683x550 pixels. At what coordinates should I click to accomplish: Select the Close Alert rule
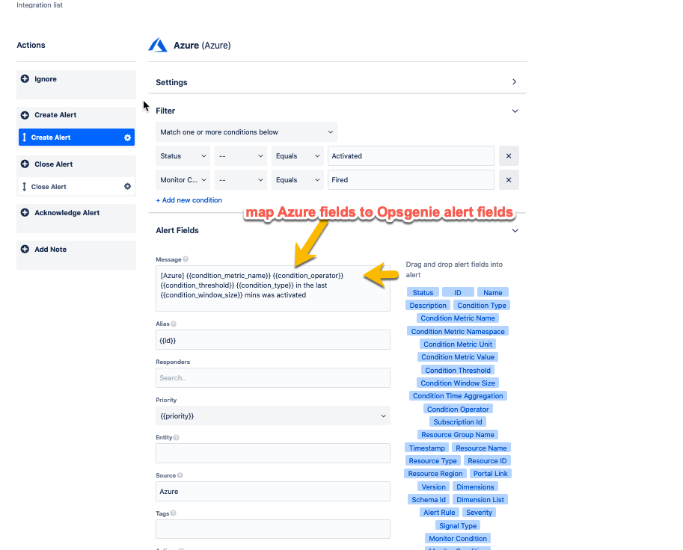click(76, 186)
